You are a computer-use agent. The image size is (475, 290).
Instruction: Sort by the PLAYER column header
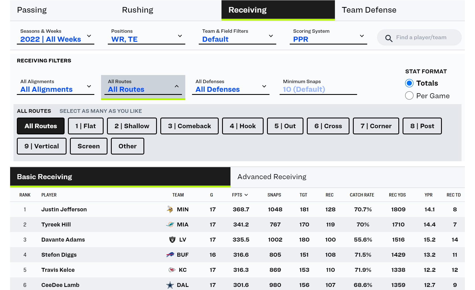(x=49, y=195)
